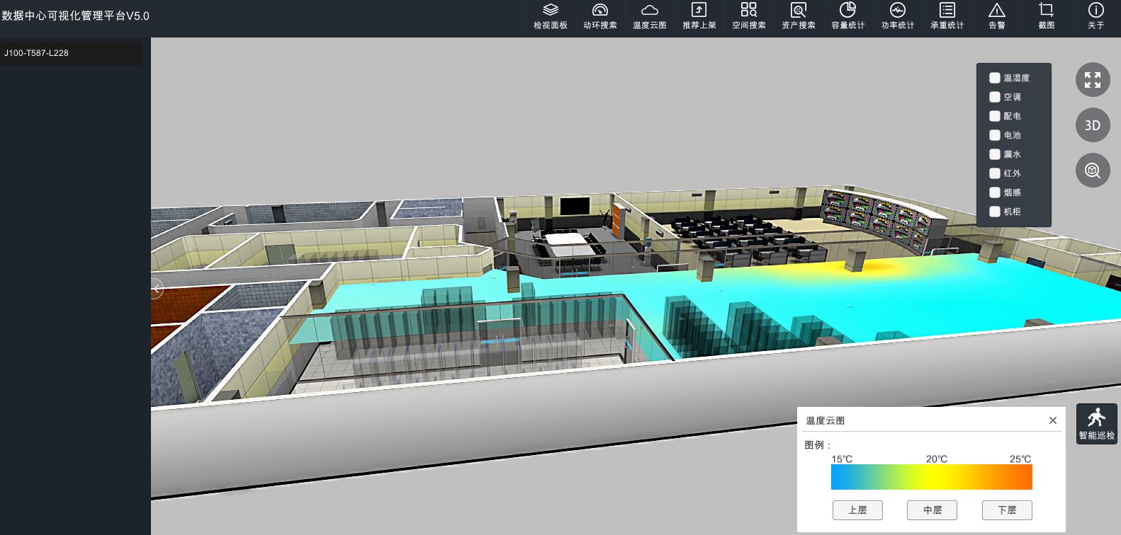Enable the 红外 checkbox
The width and height of the screenshot is (1121, 535).
(995, 173)
